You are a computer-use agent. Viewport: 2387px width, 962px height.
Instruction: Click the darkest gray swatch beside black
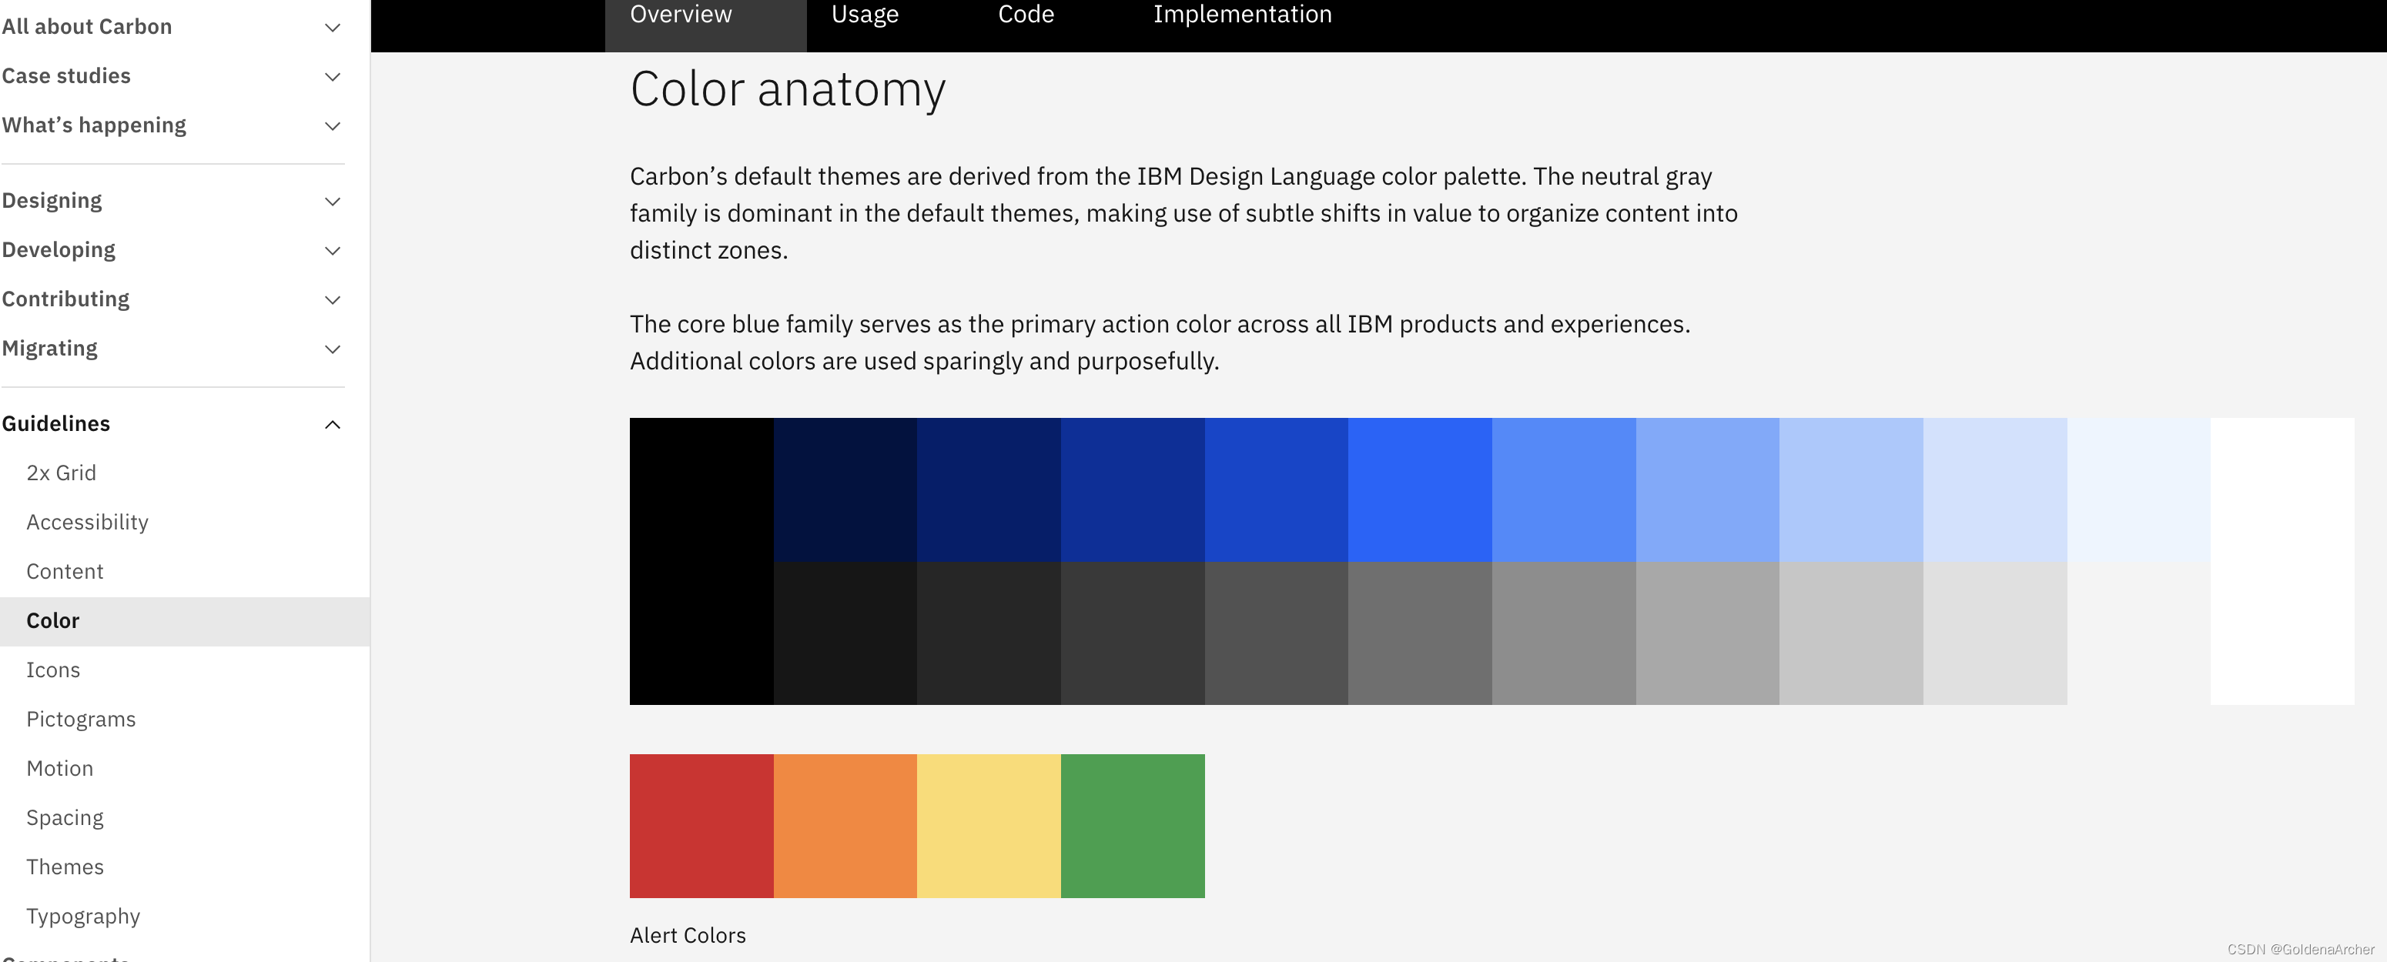point(845,633)
